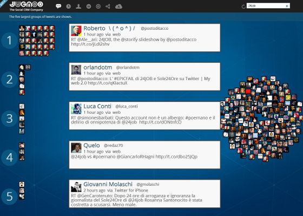Open the target circle icon in toolbar
303x216 pixels.
click(98, 6)
